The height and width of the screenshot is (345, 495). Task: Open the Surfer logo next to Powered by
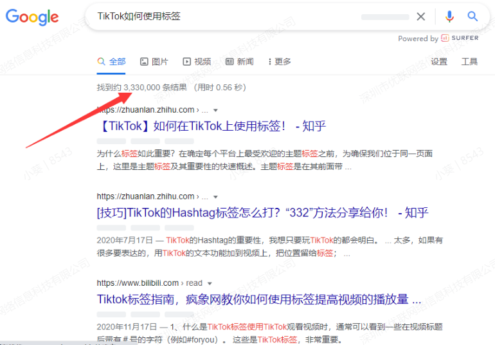point(460,38)
